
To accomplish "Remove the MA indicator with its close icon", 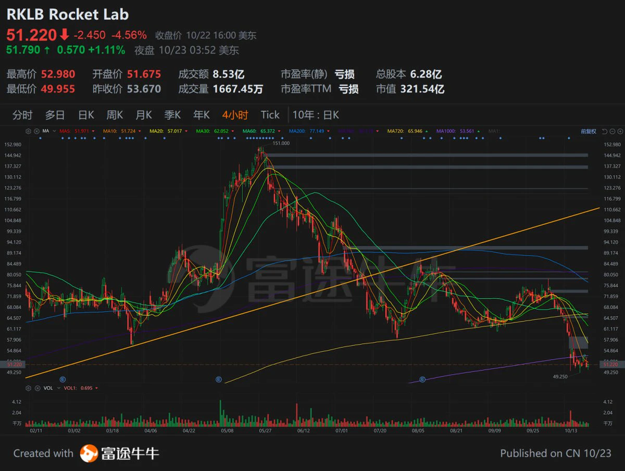I will point(36,131).
